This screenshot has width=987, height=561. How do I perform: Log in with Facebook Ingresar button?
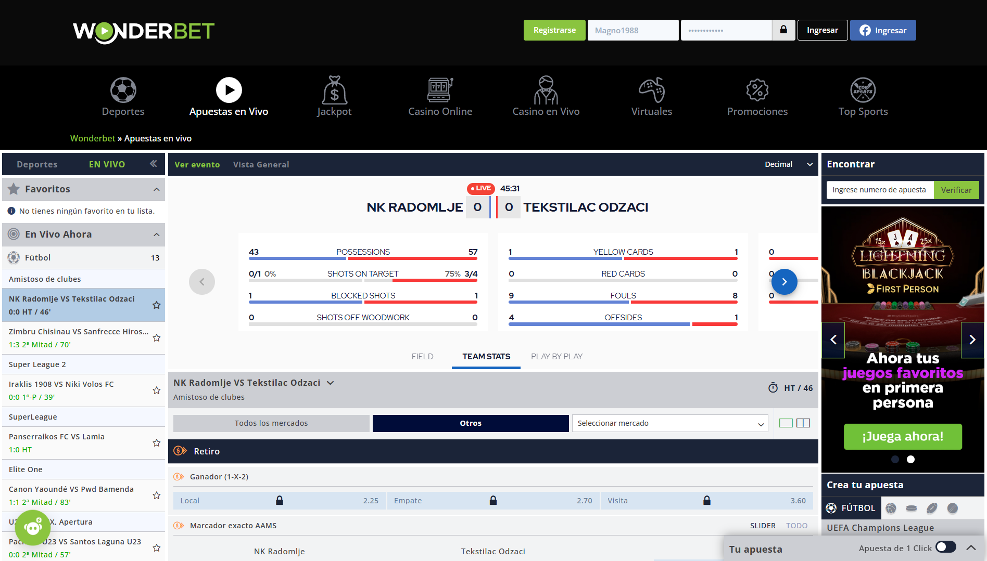point(883,30)
